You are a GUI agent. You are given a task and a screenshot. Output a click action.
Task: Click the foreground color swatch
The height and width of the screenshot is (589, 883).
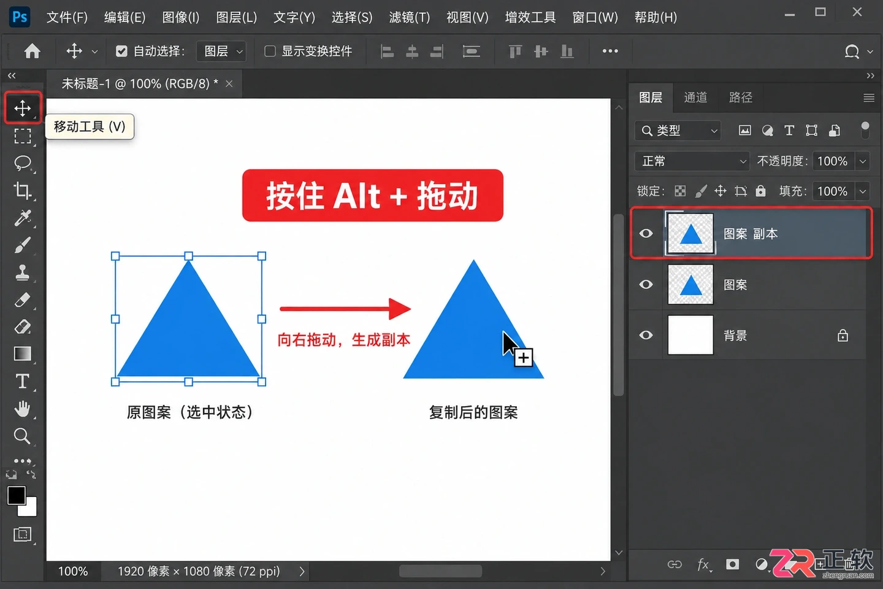(x=16, y=495)
